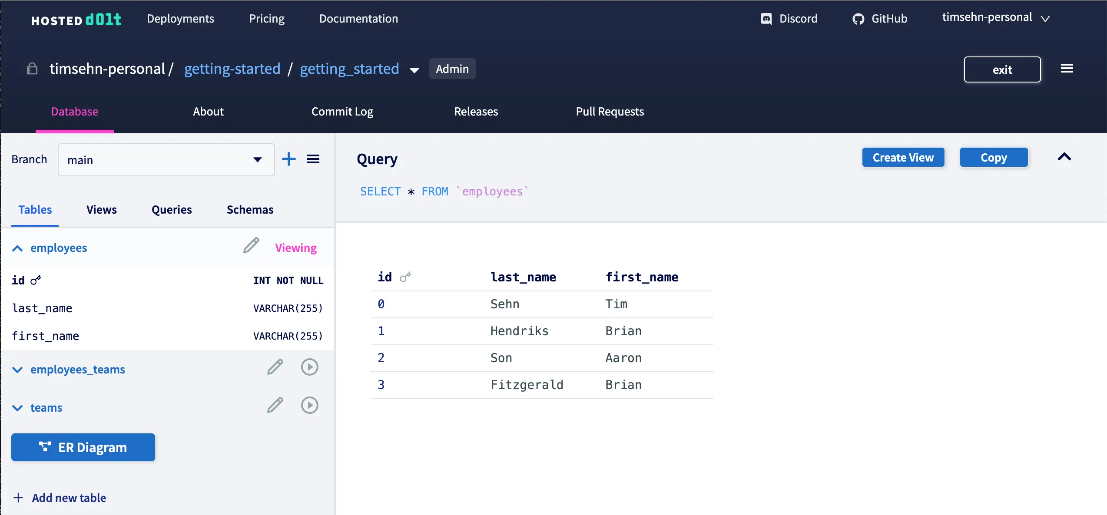
Task: Click the plus icon to create new branch
Action: pos(289,159)
